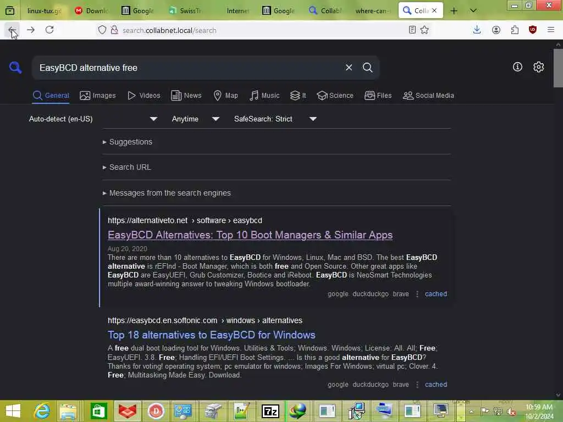Open the Firefox account icon
Screen dimensions: 563x422
click(x=496, y=30)
